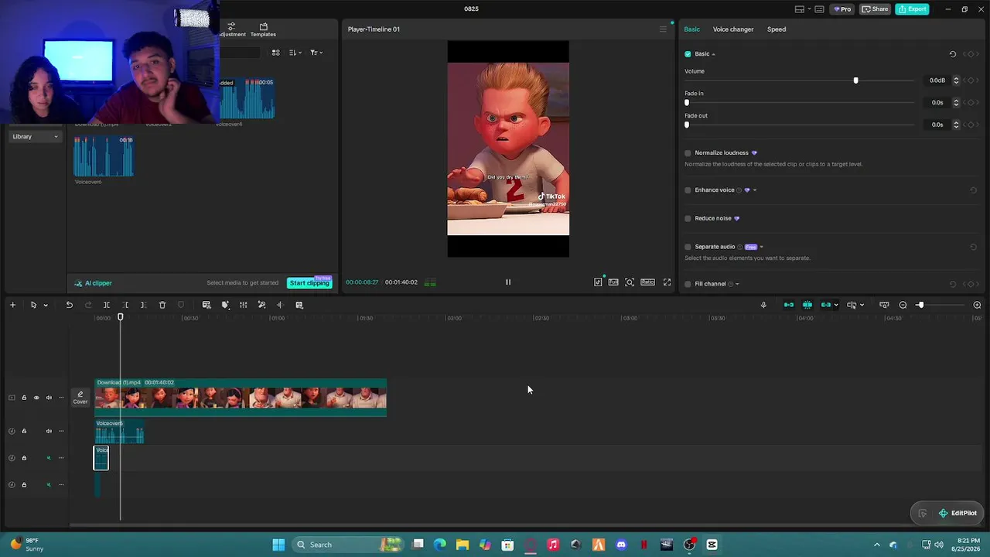990x557 pixels.
Task: Open the Library dropdown
Action: [35, 137]
